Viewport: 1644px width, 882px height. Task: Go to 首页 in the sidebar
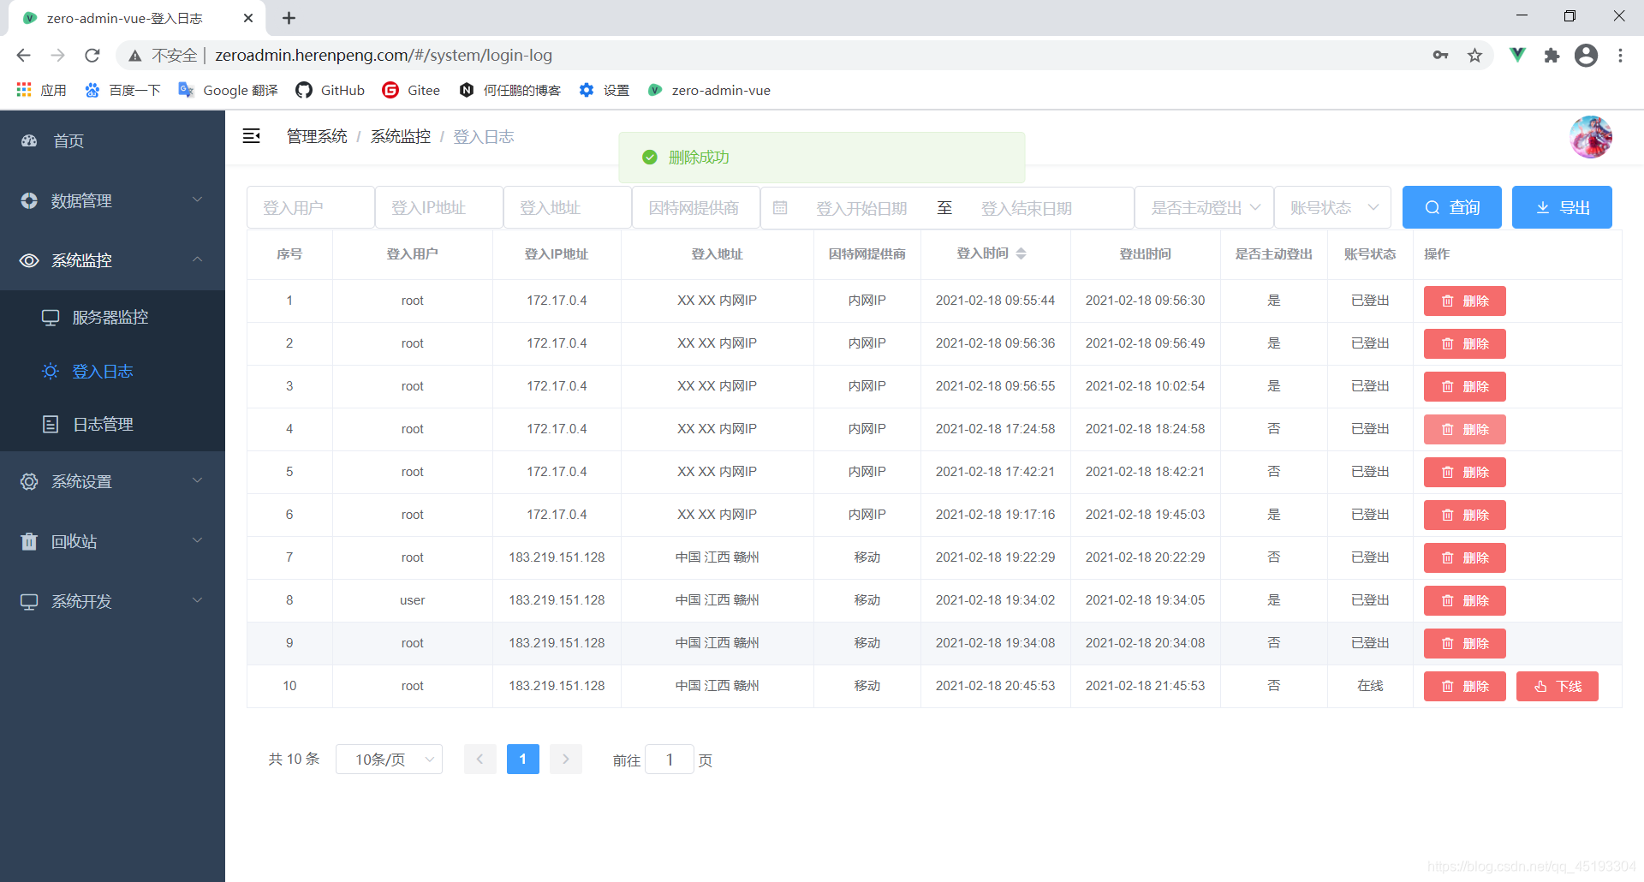(112, 140)
